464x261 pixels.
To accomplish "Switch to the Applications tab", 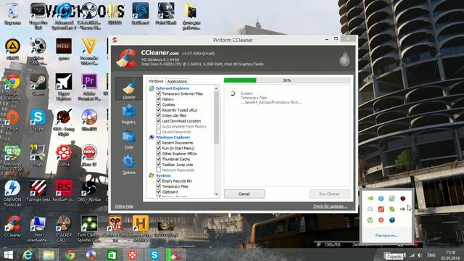I will click(177, 81).
